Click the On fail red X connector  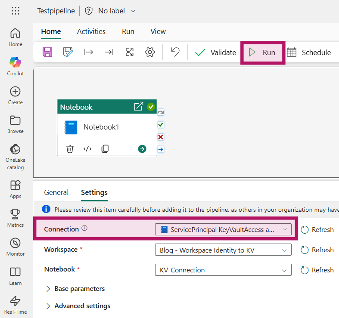coord(161,137)
